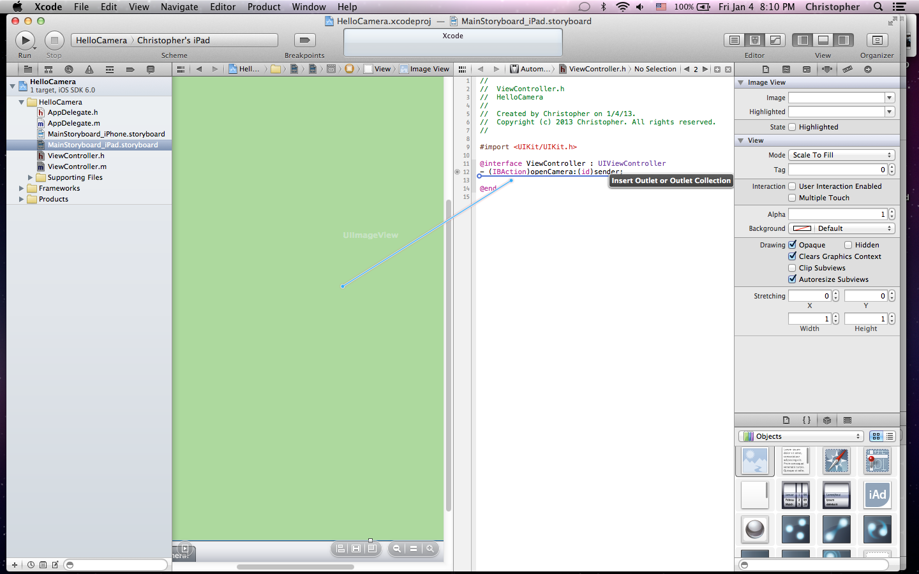Open the Product menu
Screen dimensions: 919x574
(264, 7)
